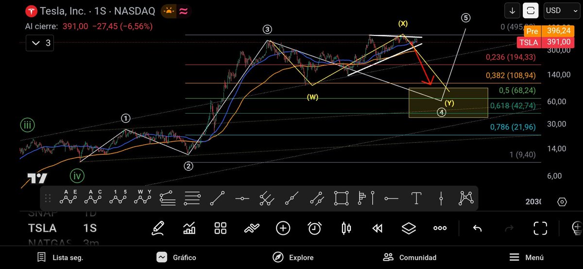The height and width of the screenshot is (269, 583).
Task: Click the 1S interval beside TSLA
Action: (x=90, y=228)
